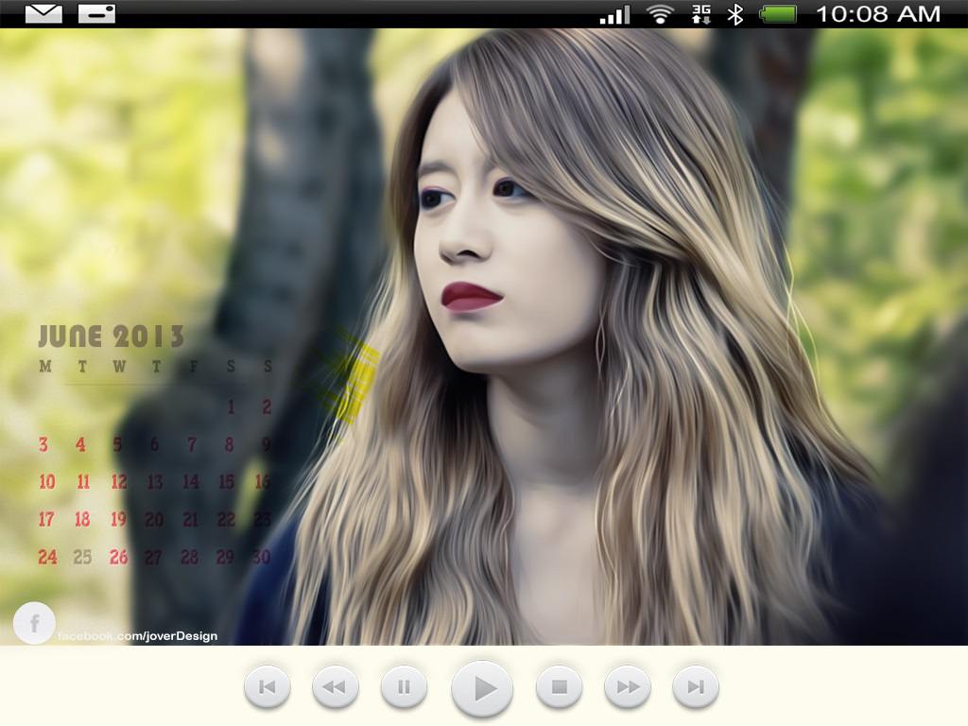This screenshot has height=726, width=968.
Task: Select date 18 on the calendar
Action: [x=82, y=519]
